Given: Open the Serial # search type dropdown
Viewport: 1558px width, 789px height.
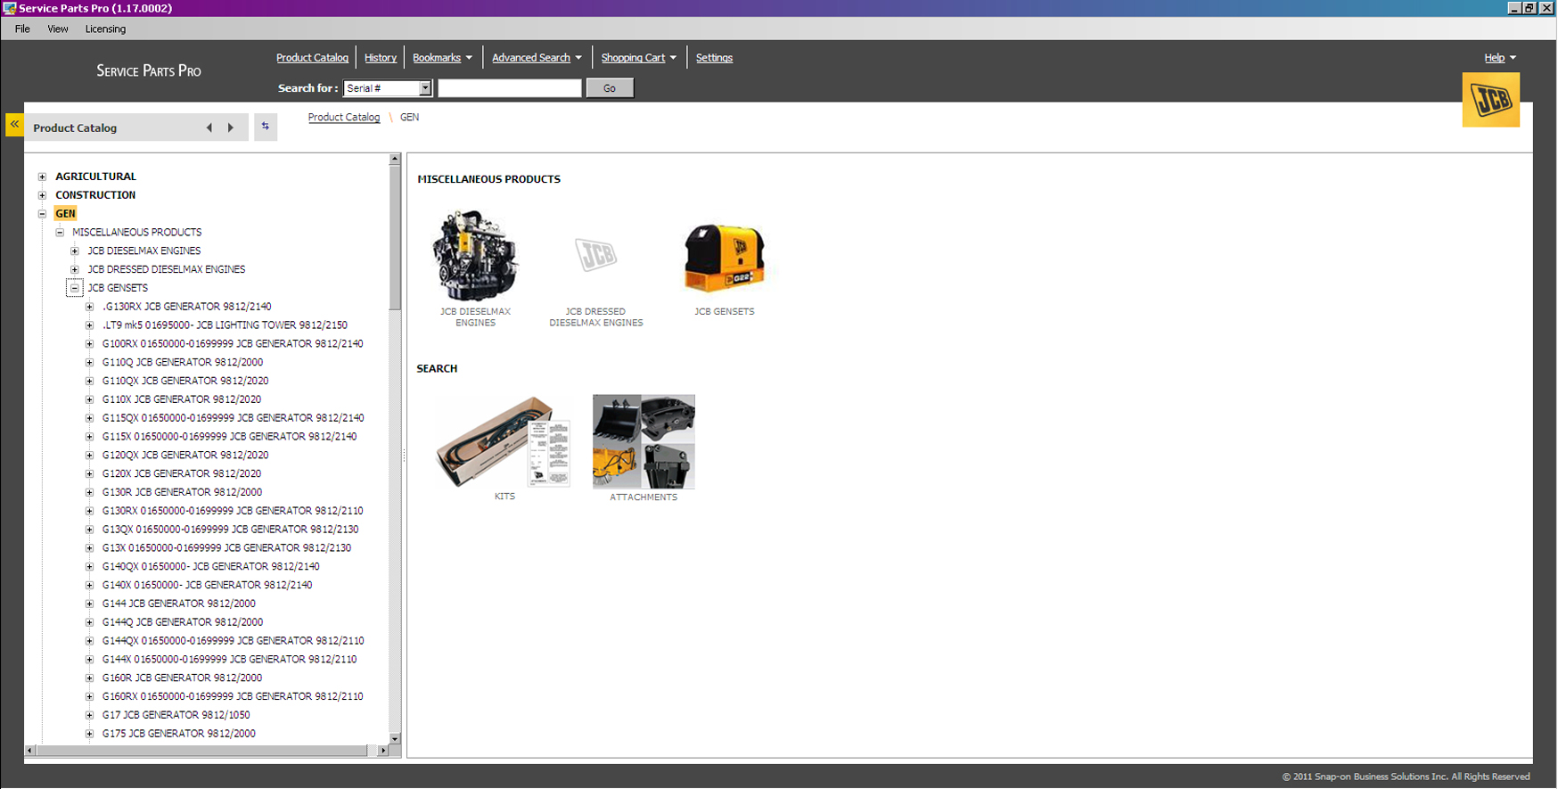Looking at the screenshot, I should [425, 88].
